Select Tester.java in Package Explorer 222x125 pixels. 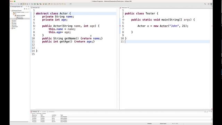pyautogui.click(x=20, y=18)
